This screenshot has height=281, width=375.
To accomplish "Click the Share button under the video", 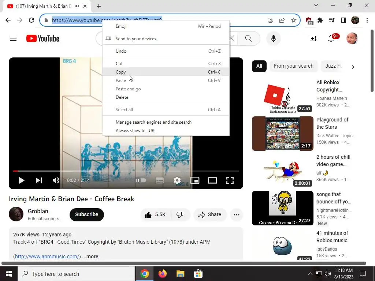I will pyautogui.click(x=210, y=214).
